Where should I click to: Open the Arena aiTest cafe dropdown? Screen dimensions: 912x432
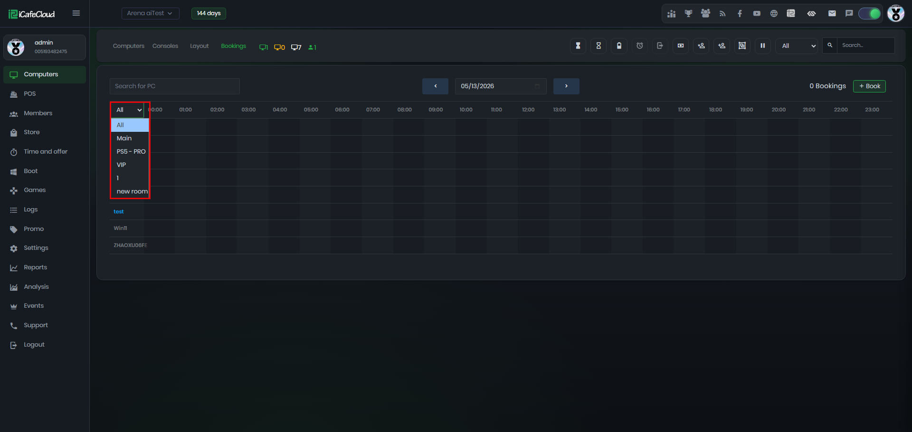151,13
